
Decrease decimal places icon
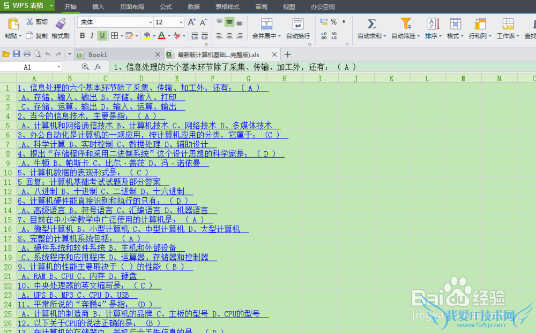coord(334,35)
